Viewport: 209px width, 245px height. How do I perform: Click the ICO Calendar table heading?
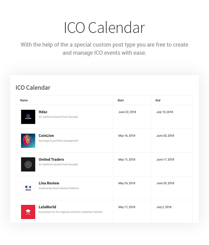pos(33,88)
